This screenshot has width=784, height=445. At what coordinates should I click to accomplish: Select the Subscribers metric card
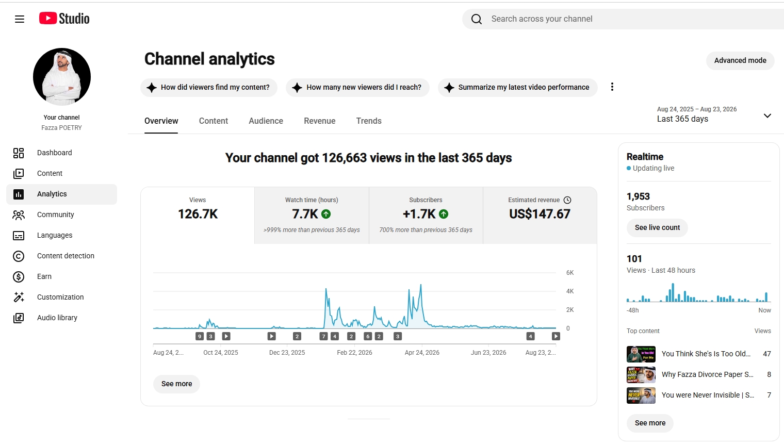point(426,216)
